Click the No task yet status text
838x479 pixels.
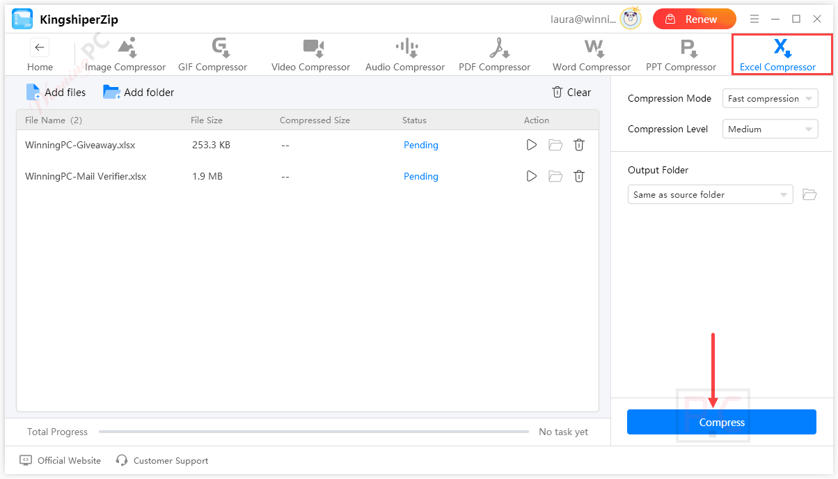tap(563, 432)
